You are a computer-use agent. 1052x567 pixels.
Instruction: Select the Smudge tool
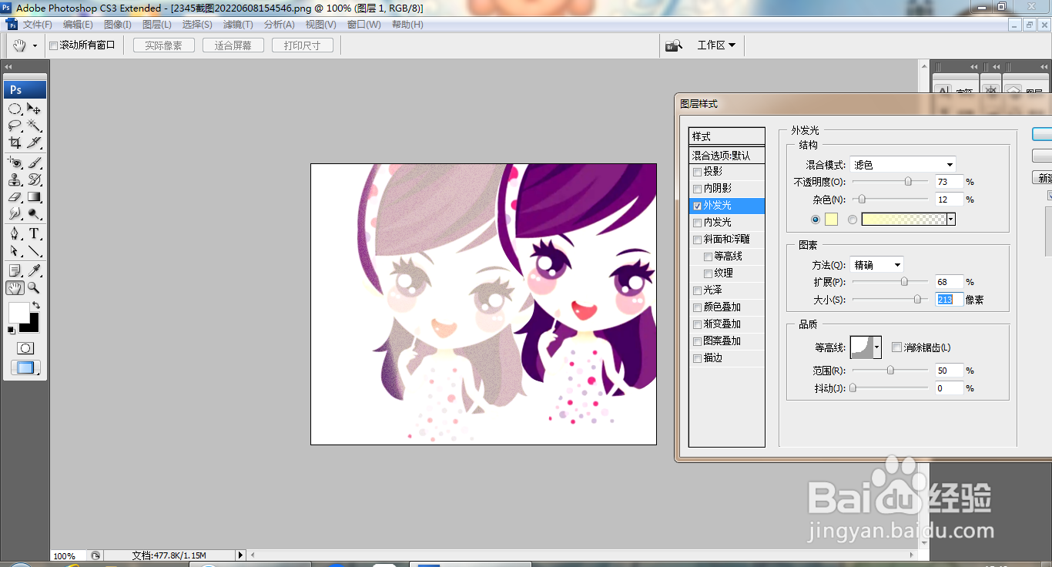point(15,213)
